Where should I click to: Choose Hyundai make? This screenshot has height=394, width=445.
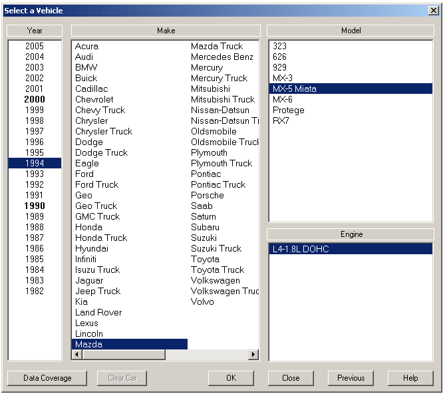pos(91,248)
